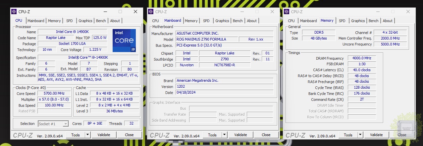Click the CPU-Z icon in the middle window title bar
The width and height of the screenshot is (423, 146).
(x=151, y=12)
